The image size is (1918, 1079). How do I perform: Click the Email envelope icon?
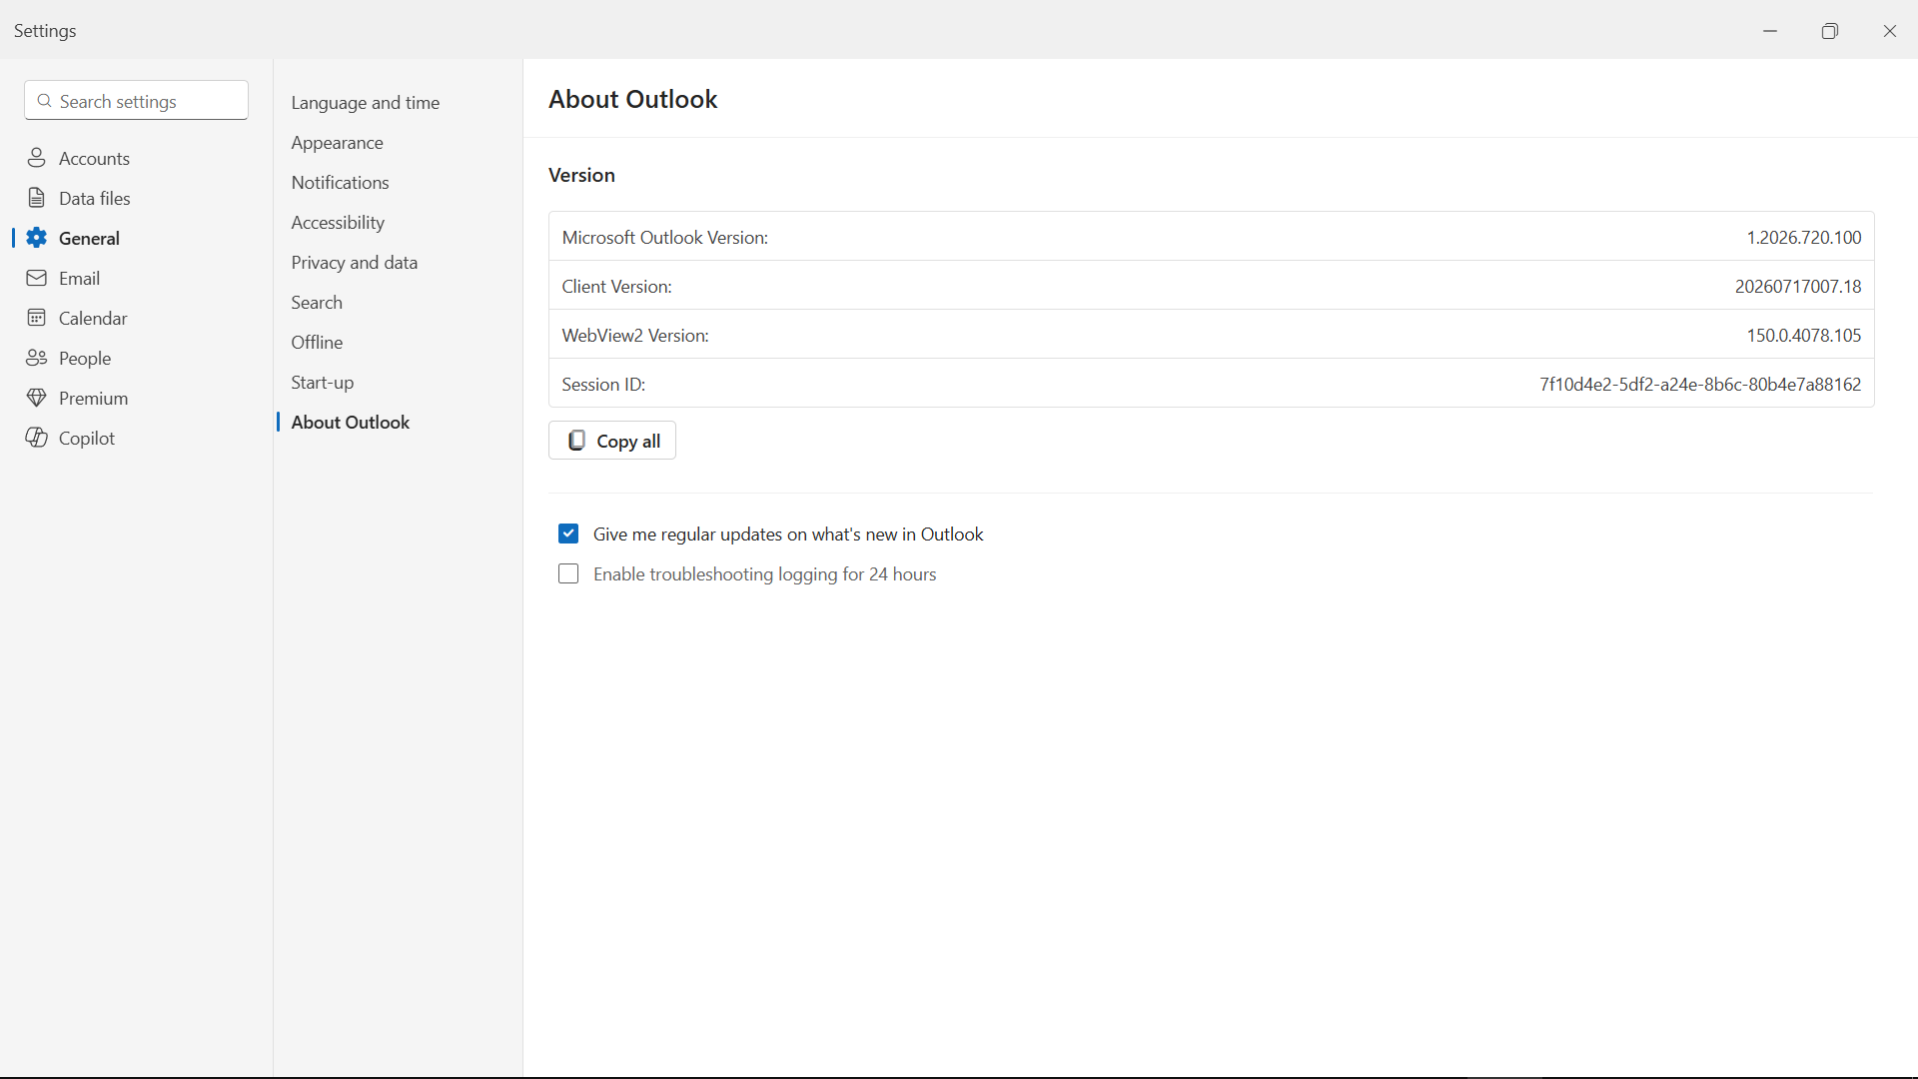[x=37, y=278]
